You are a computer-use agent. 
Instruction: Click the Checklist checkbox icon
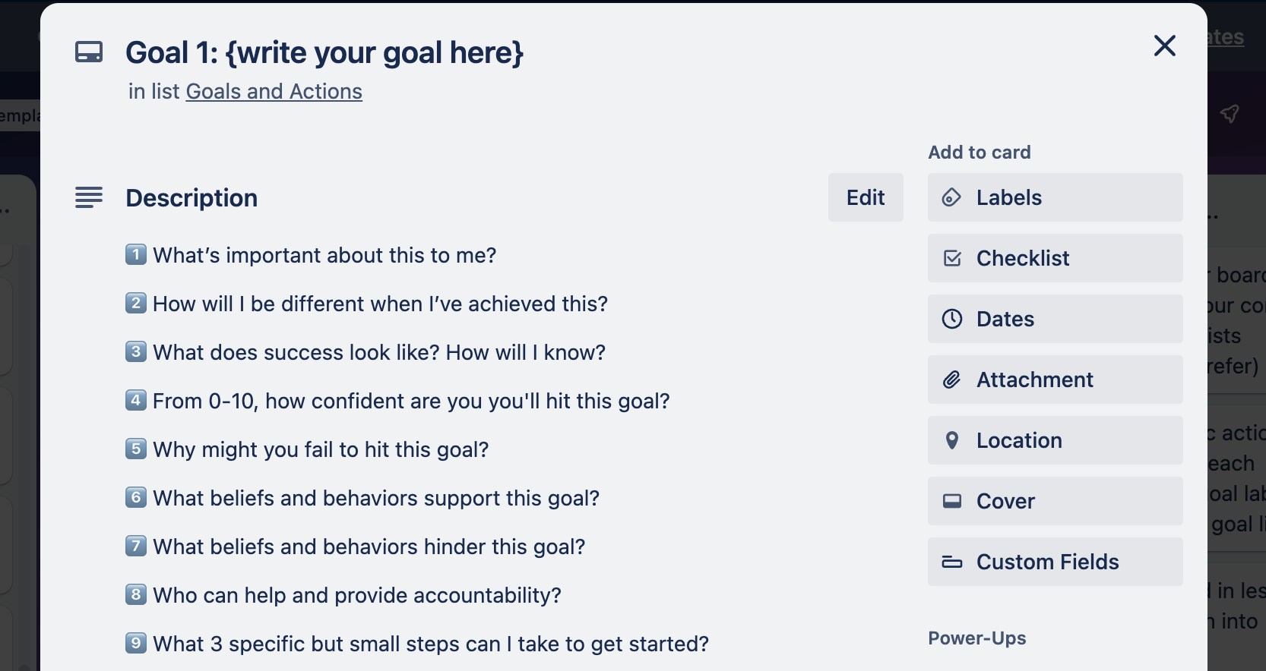952,258
